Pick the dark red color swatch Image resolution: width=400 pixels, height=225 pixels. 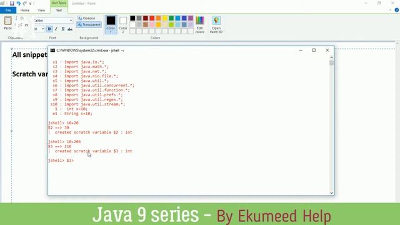coord(146,18)
